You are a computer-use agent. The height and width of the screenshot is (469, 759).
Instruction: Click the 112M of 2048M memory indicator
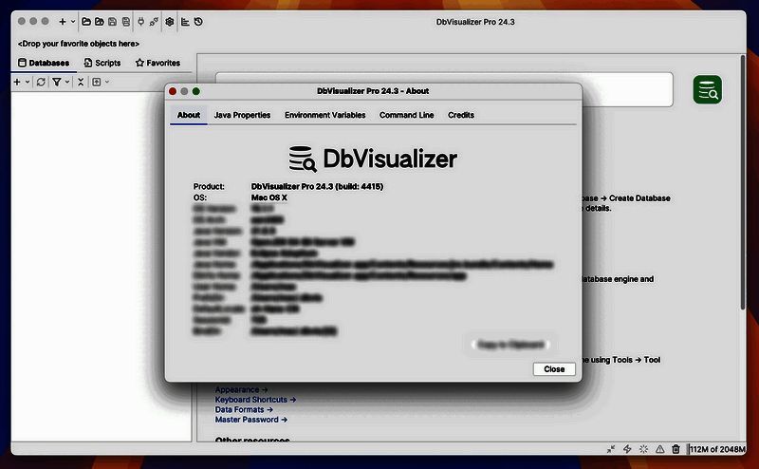717,449
